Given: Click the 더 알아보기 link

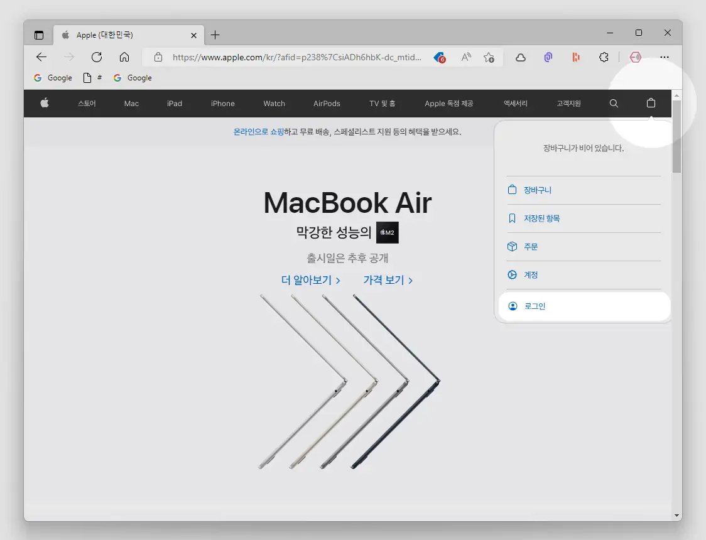Looking at the screenshot, I should 310,280.
